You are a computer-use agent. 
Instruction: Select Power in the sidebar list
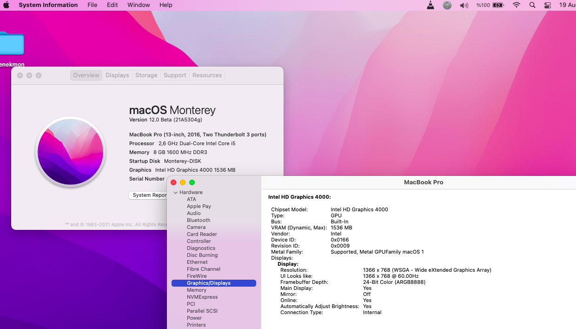pyautogui.click(x=194, y=318)
